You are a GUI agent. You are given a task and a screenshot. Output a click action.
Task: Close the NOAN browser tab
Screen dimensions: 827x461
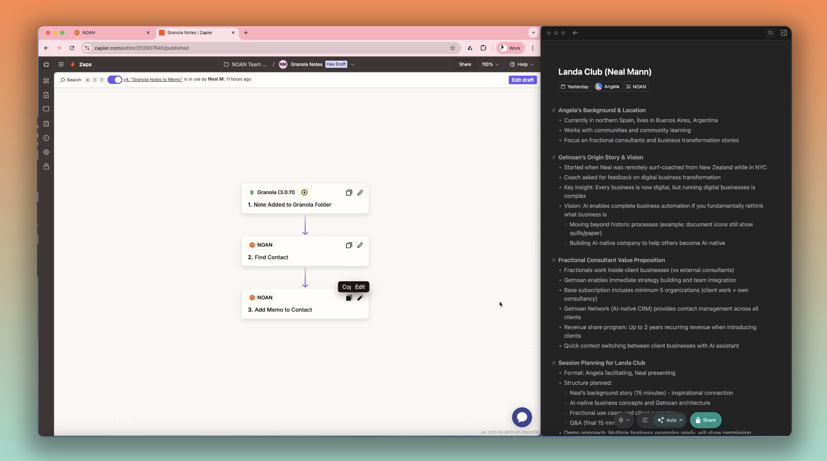tap(148, 33)
